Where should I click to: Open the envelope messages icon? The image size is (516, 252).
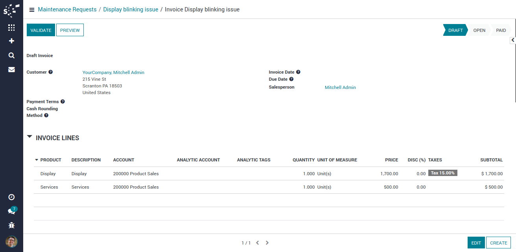[11, 70]
